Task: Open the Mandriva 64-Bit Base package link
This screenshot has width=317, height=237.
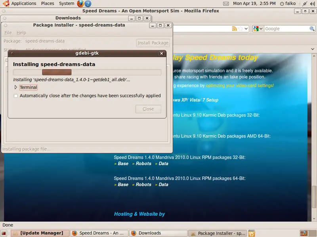Action: (x=123, y=184)
